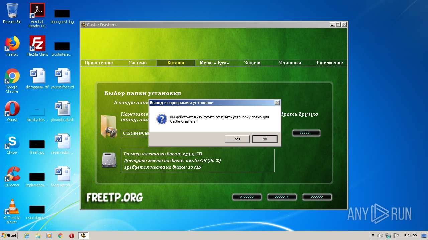Click the text 'Размер жесткого диска: 255.9 GB'
Image resolution: width=428 pixels, height=240 pixels.
[x=163, y=154]
